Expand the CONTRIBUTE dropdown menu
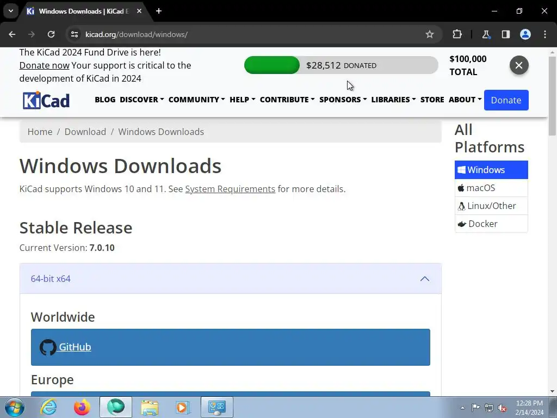 click(x=287, y=100)
